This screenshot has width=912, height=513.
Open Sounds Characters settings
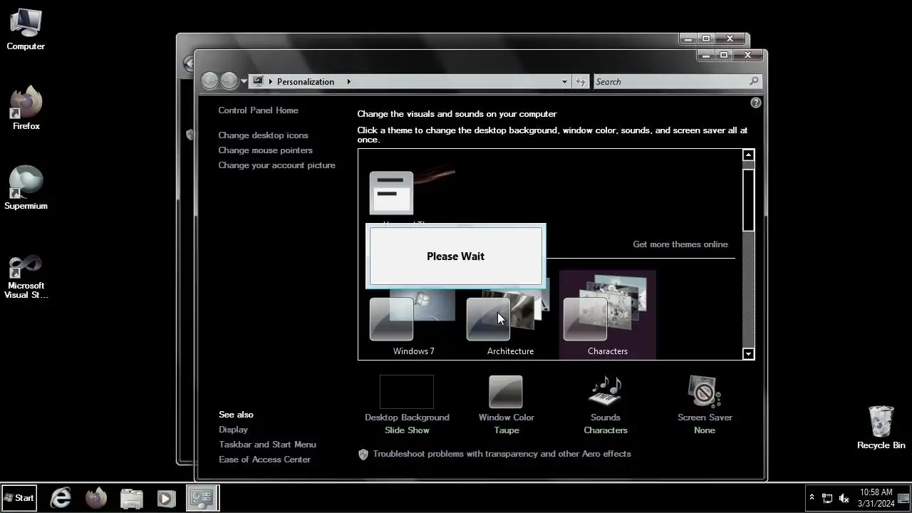tap(606, 405)
